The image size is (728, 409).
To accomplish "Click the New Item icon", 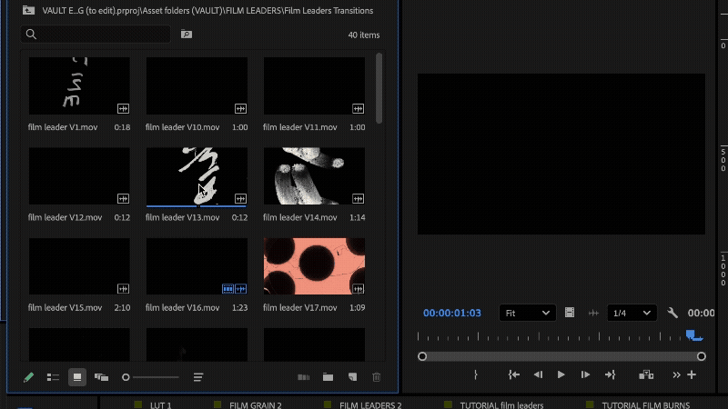I will coord(352,377).
